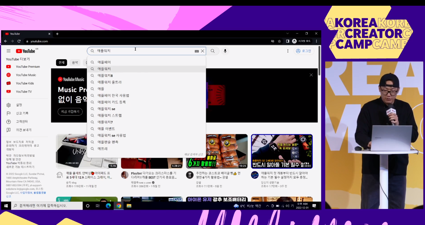Open the on-screen keyboard icon in search box
This screenshot has height=225, width=425.
[197, 51]
